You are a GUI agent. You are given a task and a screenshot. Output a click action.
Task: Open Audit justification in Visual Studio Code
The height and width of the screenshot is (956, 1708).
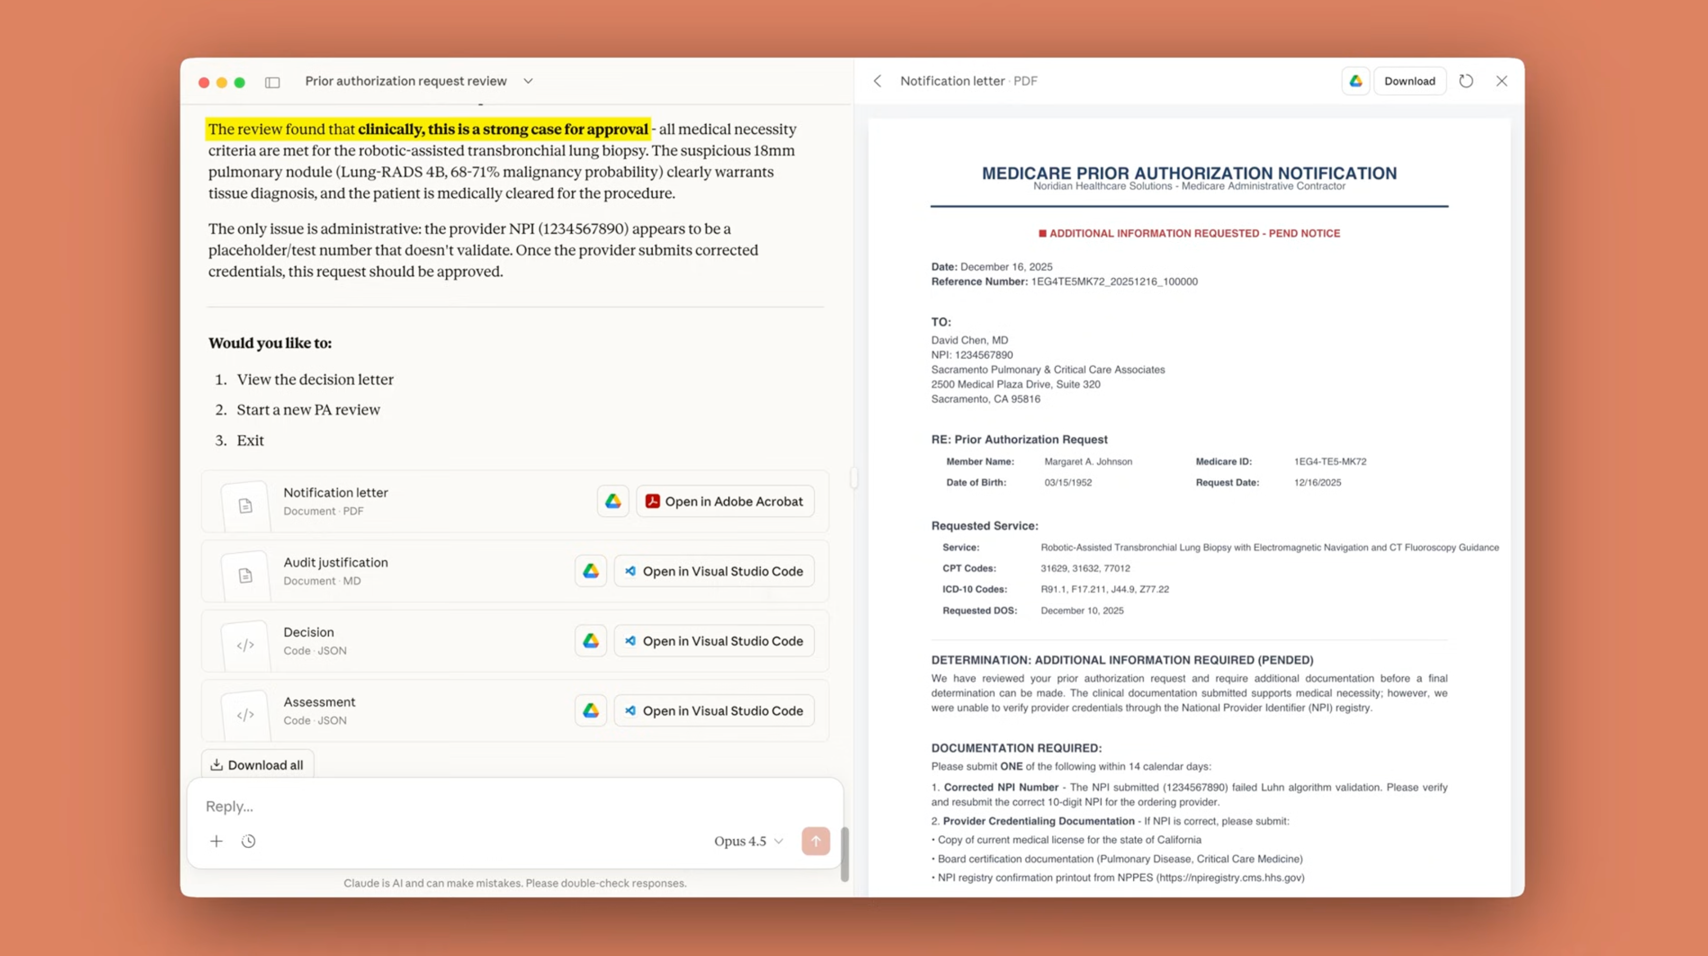coord(714,571)
